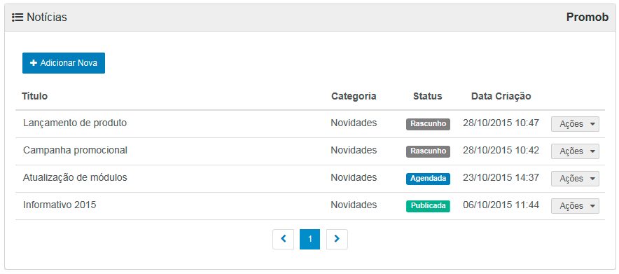Click the list icon beside Notícias
619x274 pixels.
click(18, 18)
